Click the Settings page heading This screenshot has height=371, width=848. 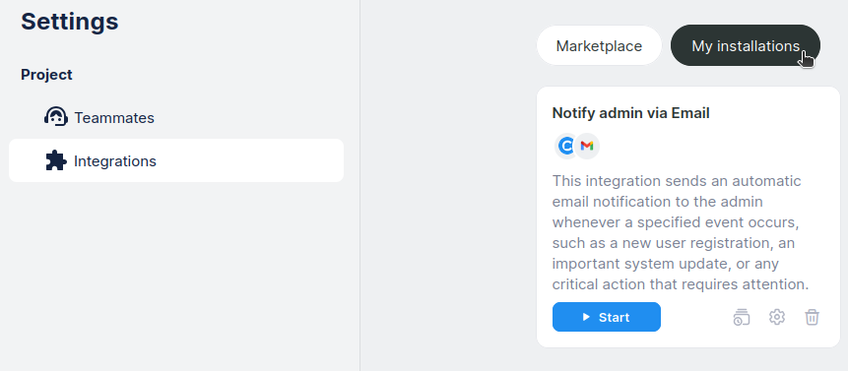pos(70,22)
